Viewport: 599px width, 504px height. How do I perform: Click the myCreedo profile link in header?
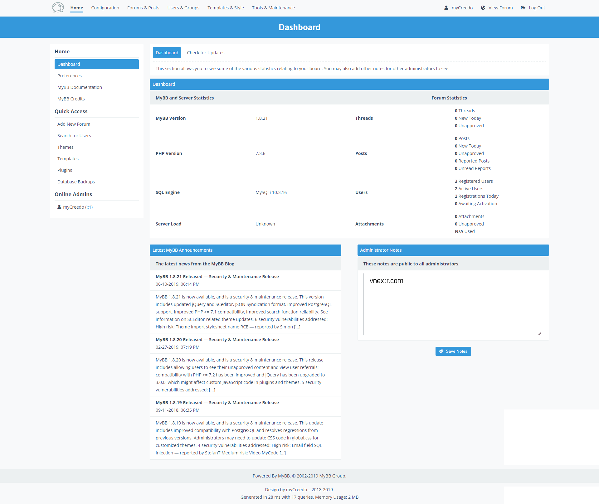(462, 8)
